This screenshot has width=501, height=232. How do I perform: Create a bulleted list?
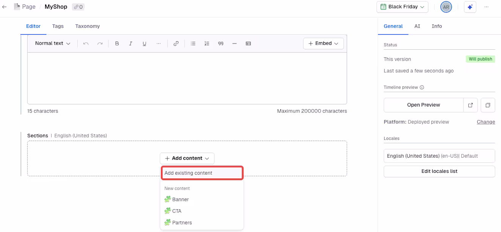pyautogui.click(x=193, y=44)
